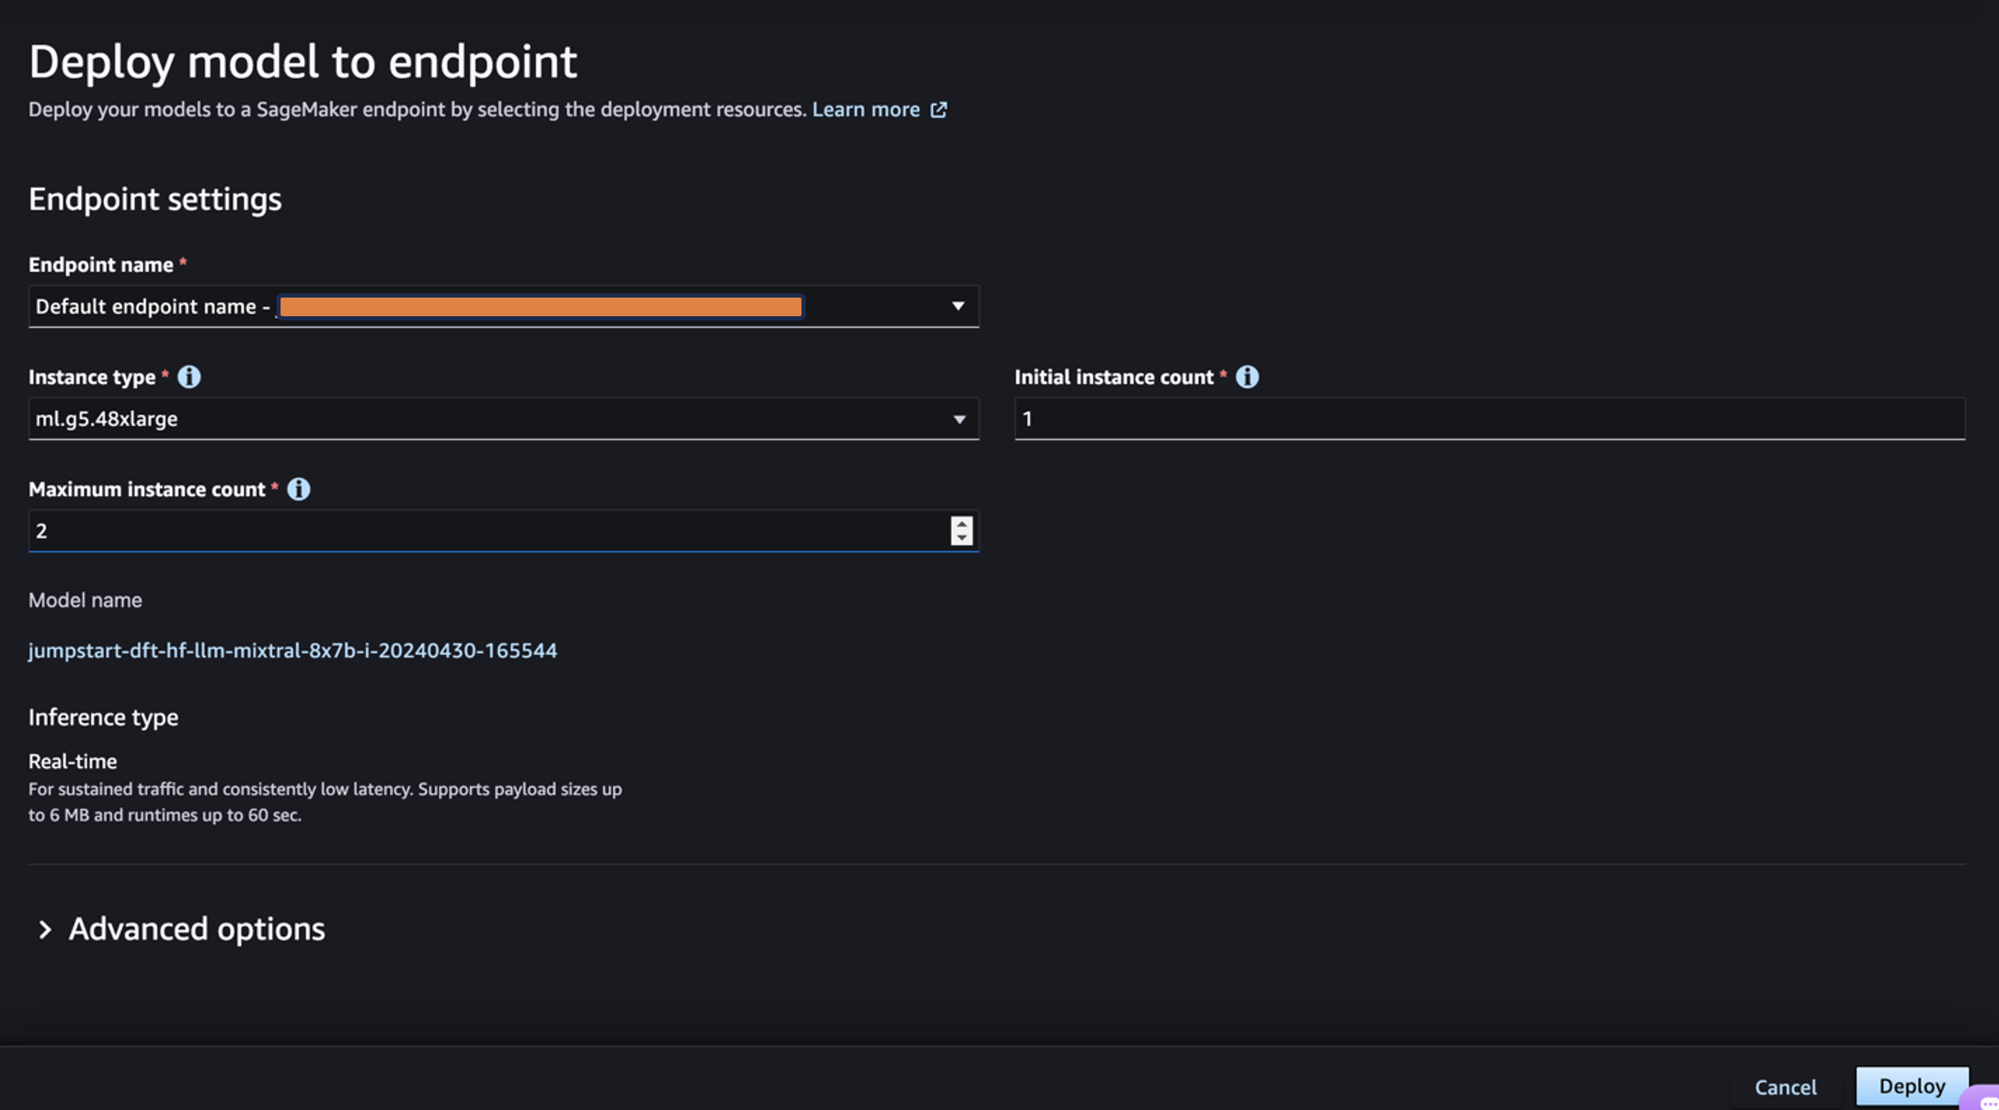Expand Advanced options using the chevron
1999x1110 pixels.
[45, 930]
